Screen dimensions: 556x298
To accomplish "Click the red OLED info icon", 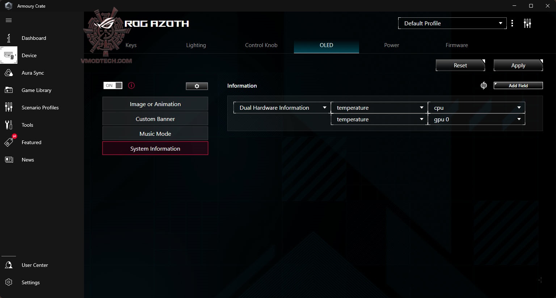I will (x=131, y=85).
